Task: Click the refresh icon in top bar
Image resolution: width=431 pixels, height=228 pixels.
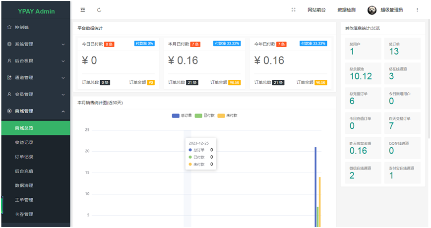Action: coord(99,10)
